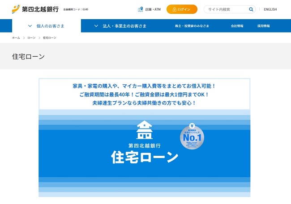This screenshot has height=204, width=291.
Task: Open the 採用情報 menu item
Action: [264, 26]
